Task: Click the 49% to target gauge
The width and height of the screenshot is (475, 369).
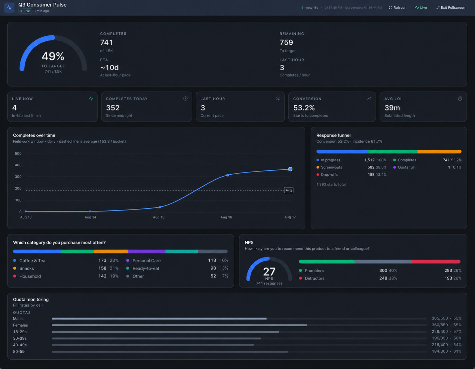Action: click(x=53, y=54)
